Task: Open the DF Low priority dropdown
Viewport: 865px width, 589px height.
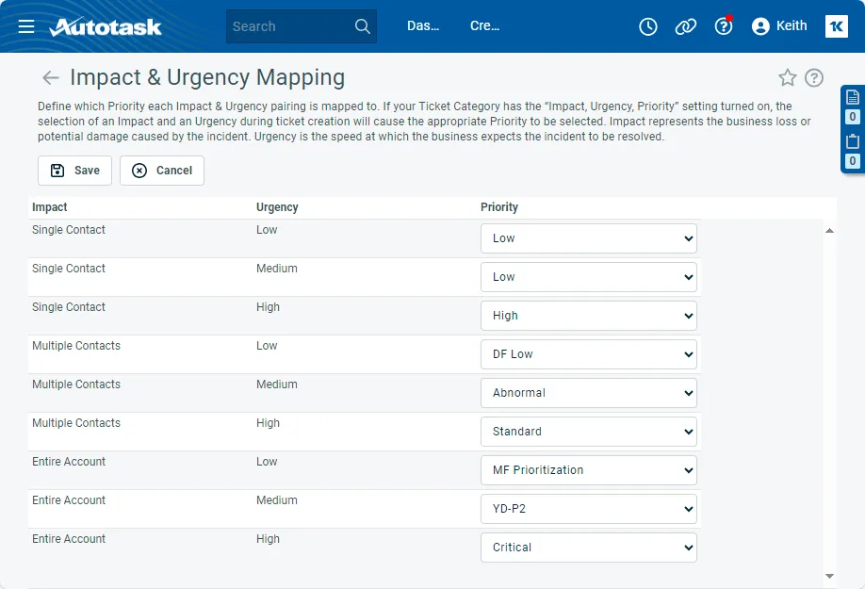Action: click(x=589, y=354)
